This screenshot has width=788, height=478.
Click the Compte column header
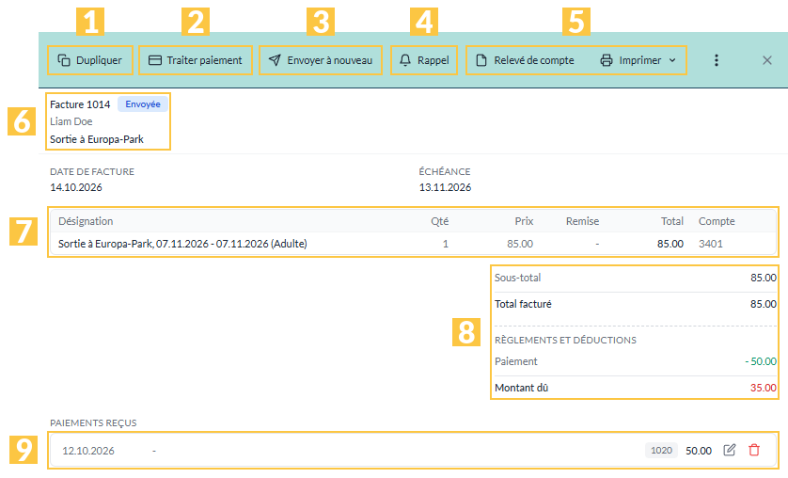click(717, 221)
